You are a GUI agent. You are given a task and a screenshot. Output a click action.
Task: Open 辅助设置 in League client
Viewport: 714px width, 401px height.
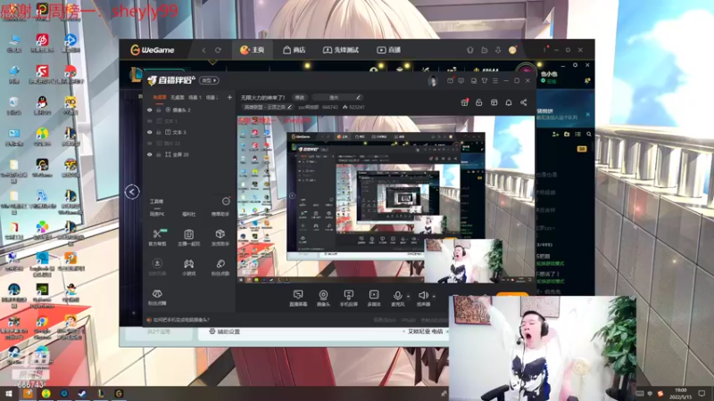click(225, 331)
